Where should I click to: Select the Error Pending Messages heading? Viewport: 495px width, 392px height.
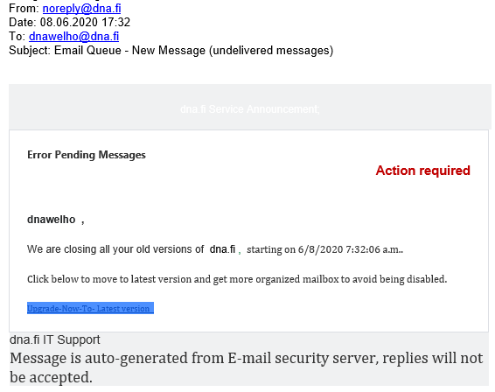87,155
